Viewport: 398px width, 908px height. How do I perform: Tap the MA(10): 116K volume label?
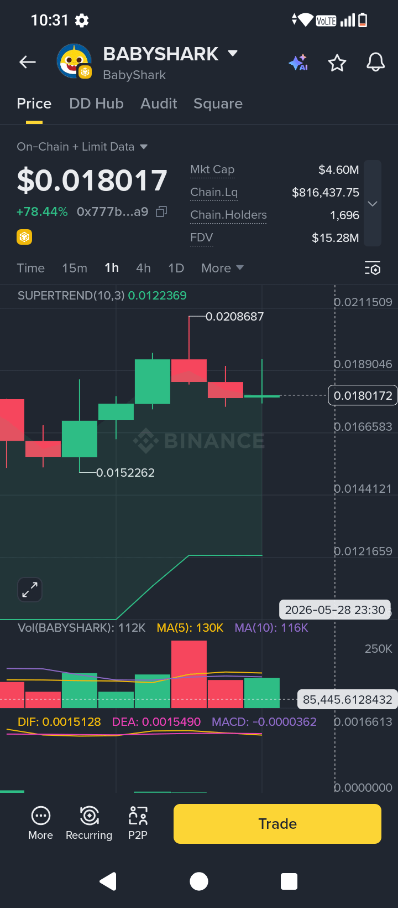[271, 628]
